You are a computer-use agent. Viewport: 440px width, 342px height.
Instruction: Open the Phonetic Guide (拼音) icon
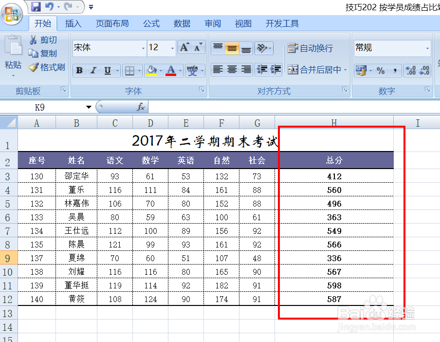(x=192, y=70)
